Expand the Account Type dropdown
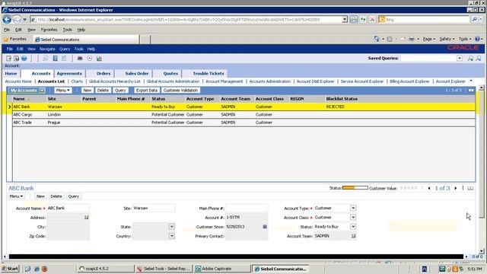The image size is (487, 274). point(353,208)
